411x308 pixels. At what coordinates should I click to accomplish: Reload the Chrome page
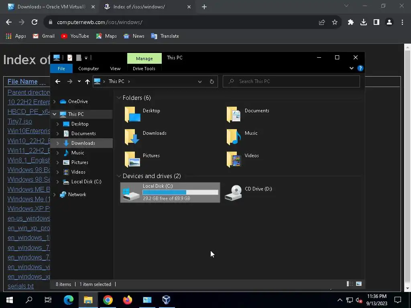(x=35, y=22)
